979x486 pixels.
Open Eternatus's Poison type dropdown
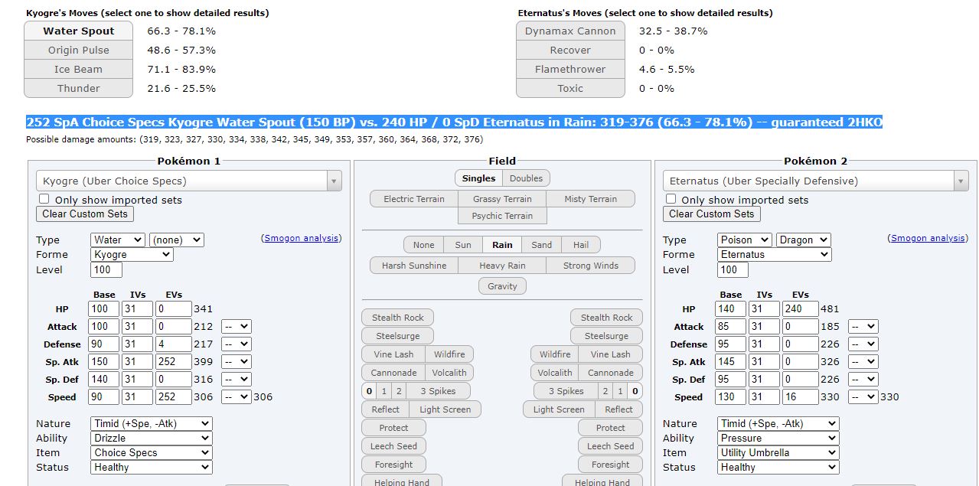(x=744, y=240)
